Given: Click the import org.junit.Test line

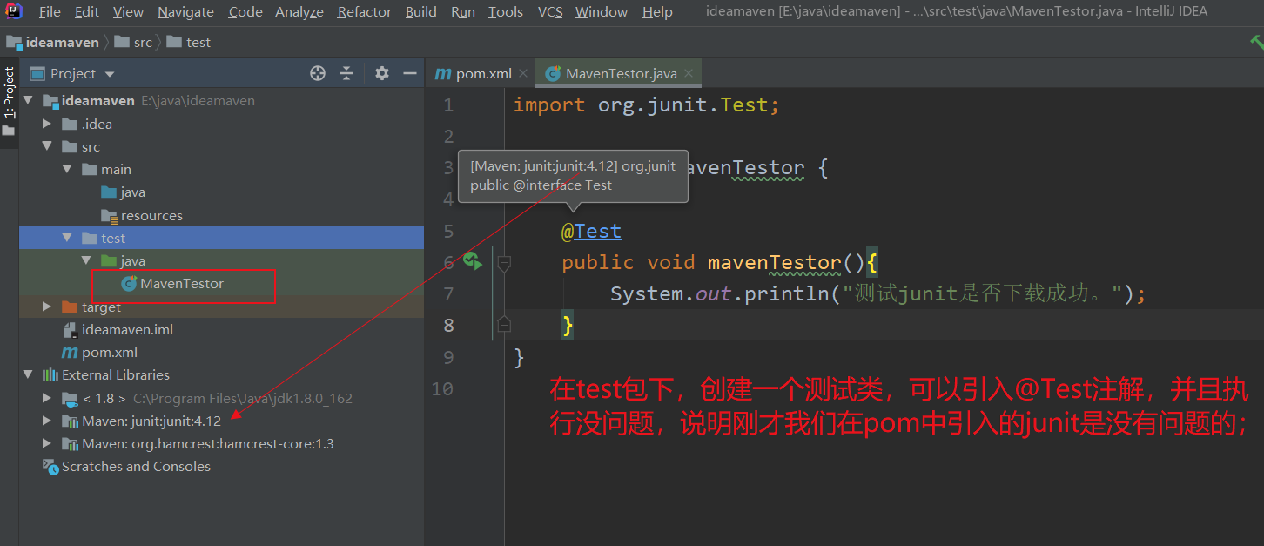Looking at the screenshot, I should (x=646, y=104).
